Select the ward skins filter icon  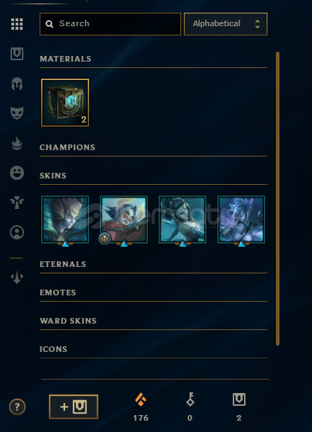17,203
